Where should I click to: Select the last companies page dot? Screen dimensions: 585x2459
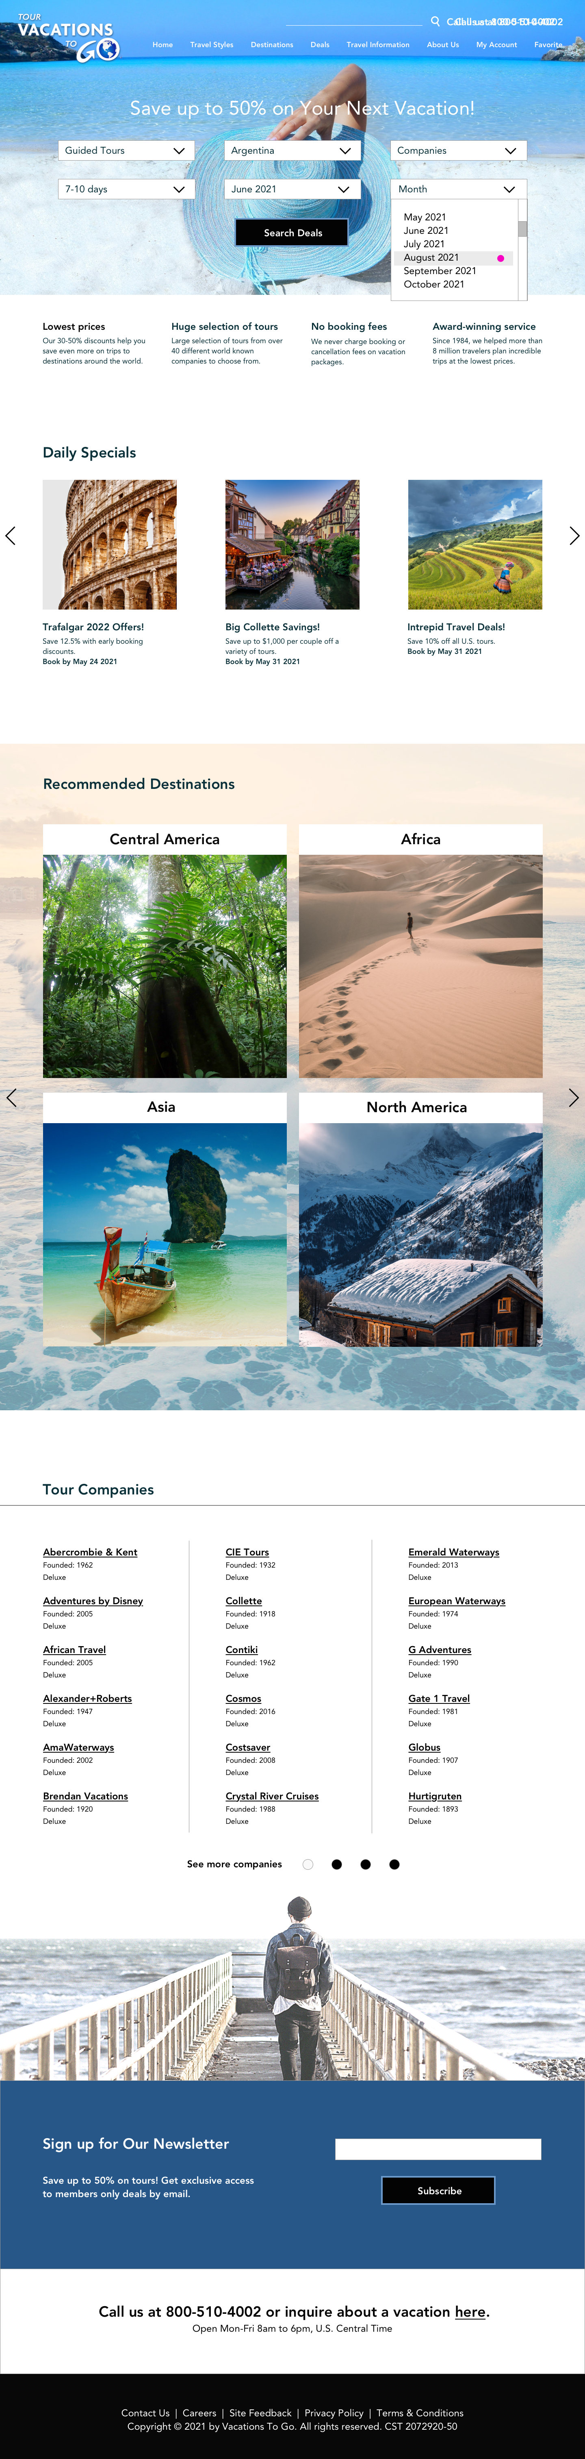point(394,1864)
